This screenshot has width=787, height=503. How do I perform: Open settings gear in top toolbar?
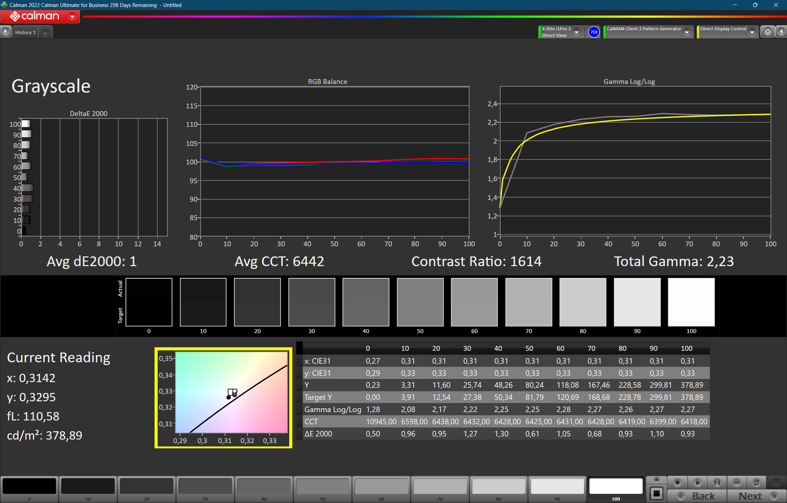[768, 32]
